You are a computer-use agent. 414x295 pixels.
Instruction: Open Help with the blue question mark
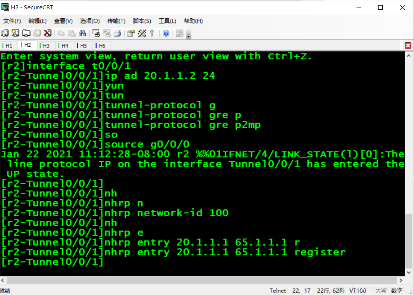coord(166,33)
